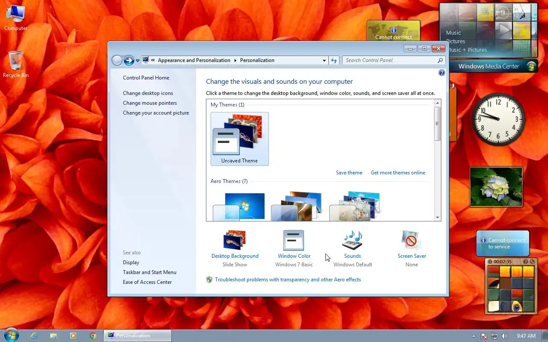Show hidden tray icons arrow
Screen dimensions: 548x342
coord(474,336)
